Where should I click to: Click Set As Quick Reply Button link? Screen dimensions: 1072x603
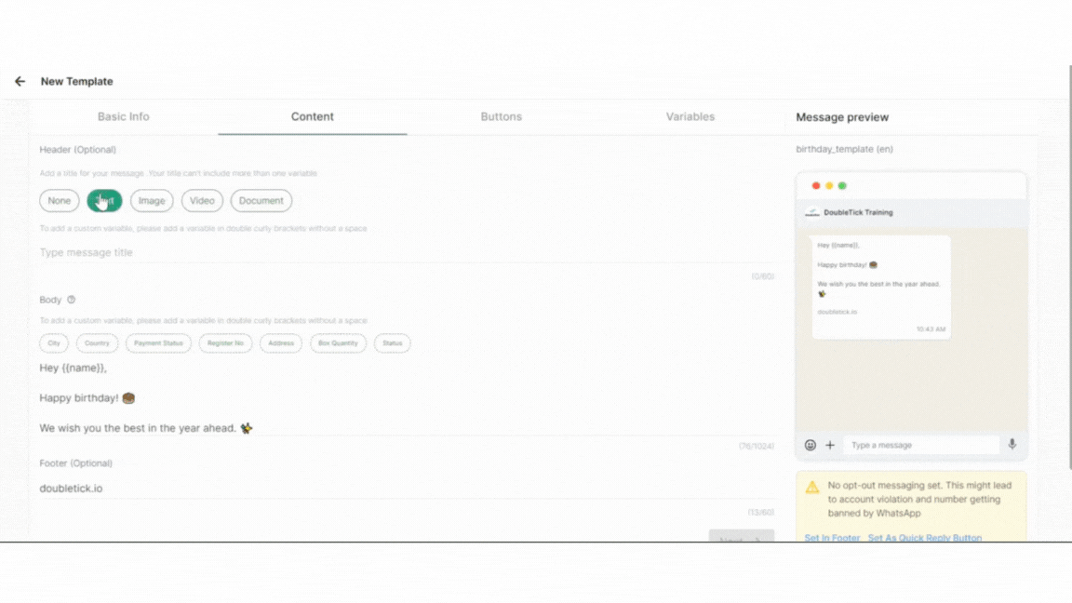[x=924, y=537]
